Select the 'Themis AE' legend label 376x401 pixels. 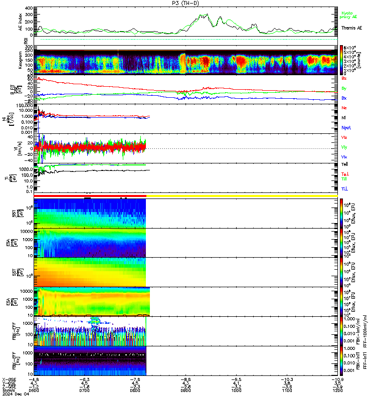352,28
